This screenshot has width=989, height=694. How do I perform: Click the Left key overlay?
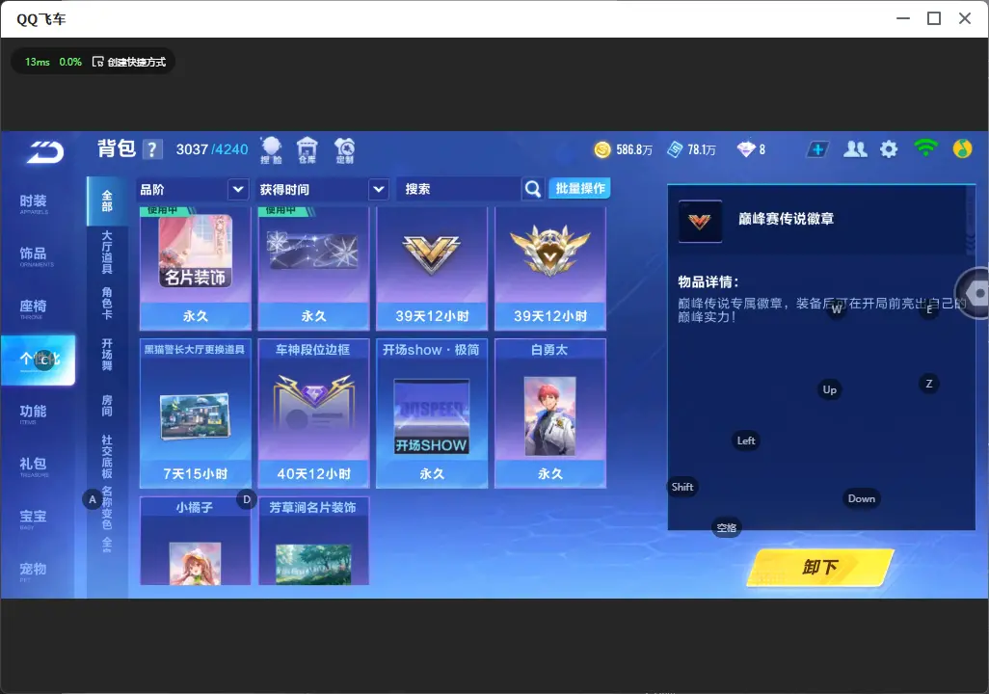pyautogui.click(x=746, y=440)
